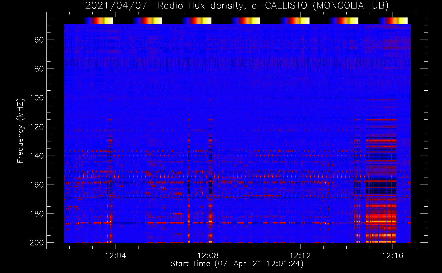Click the 'Start Time (07-Apr-21 12:01:24)' x-axis label

[x=237, y=264]
